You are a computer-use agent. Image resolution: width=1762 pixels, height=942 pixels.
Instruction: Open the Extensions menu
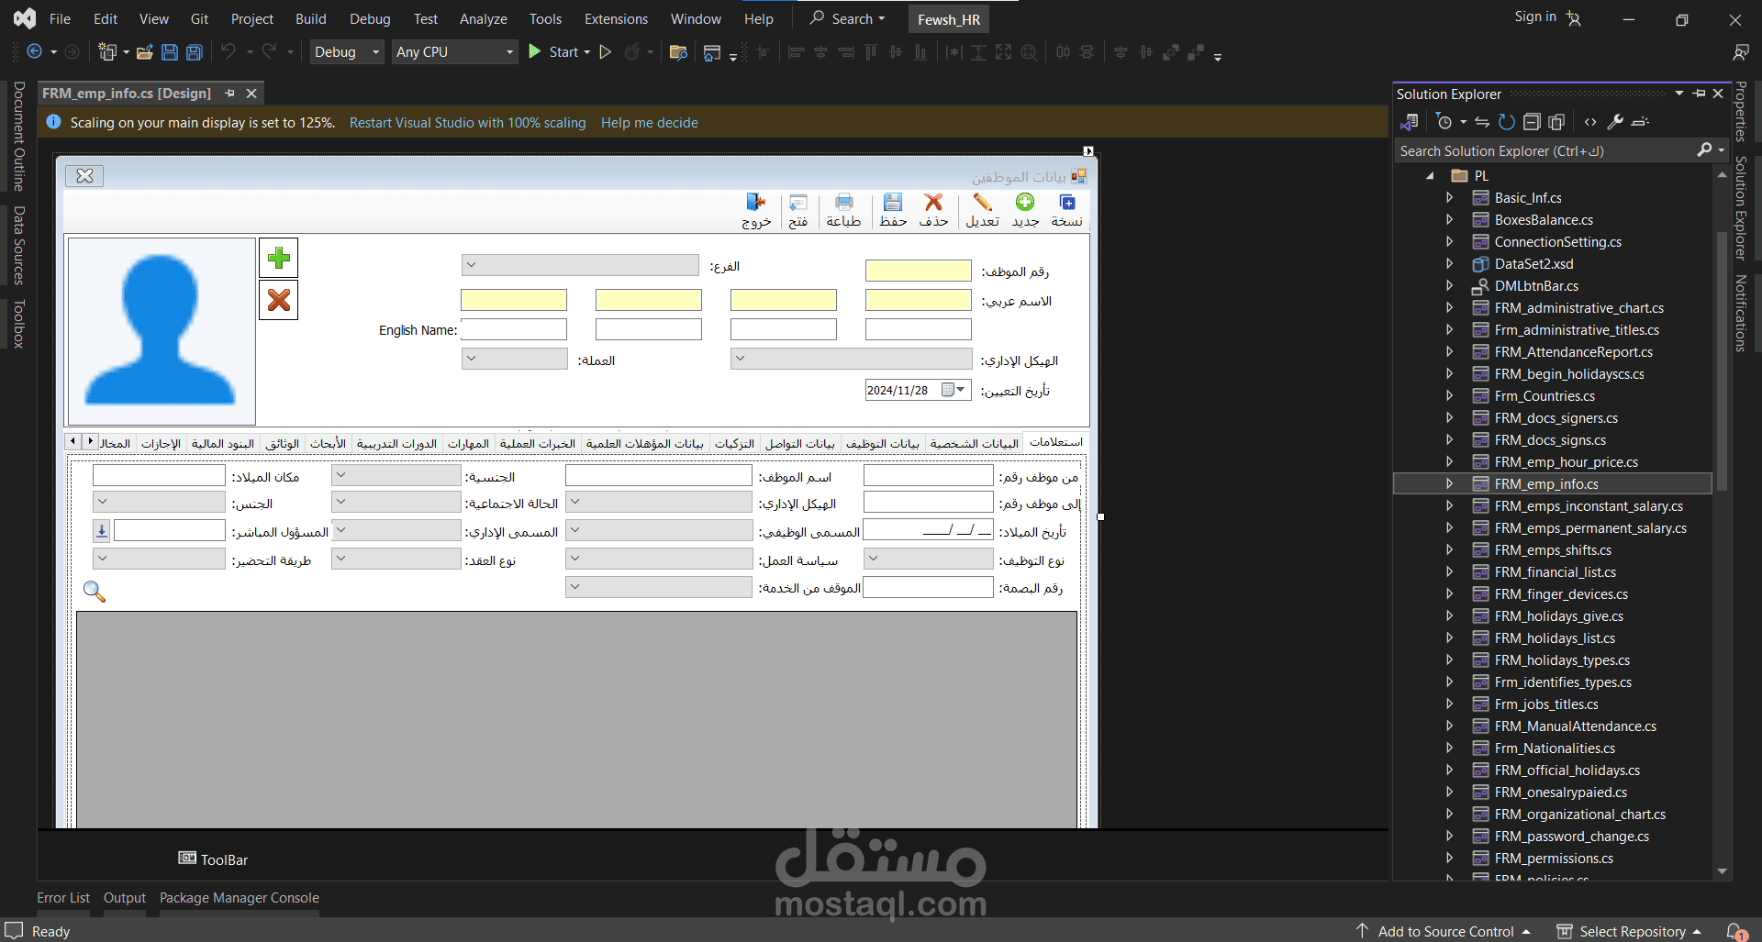[616, 18]
